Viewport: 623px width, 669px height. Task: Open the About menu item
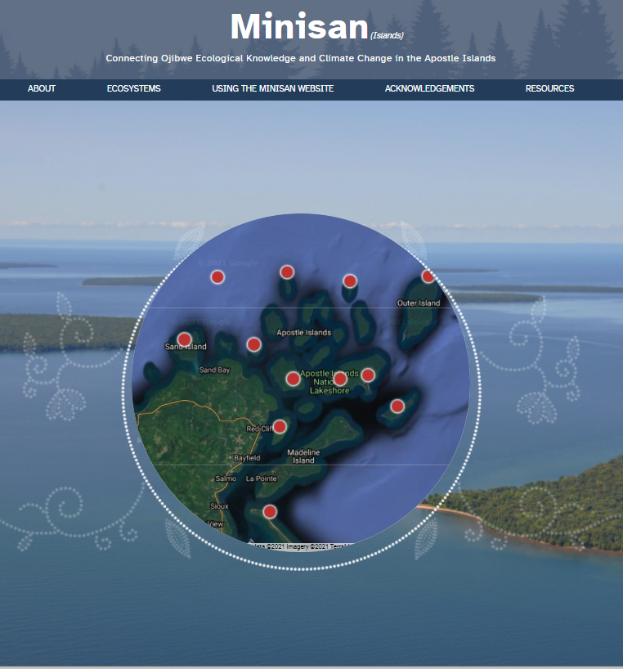42,88
